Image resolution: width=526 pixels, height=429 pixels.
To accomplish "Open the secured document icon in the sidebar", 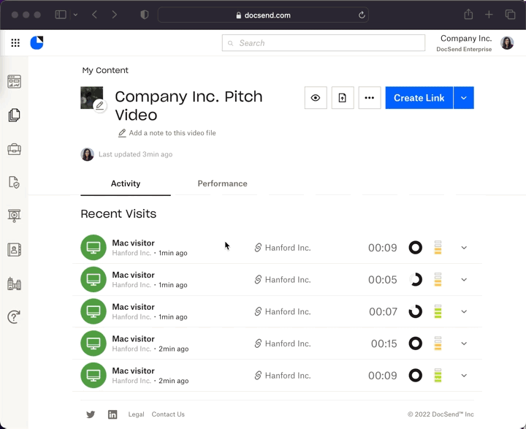I will click(x=14, y=182).
